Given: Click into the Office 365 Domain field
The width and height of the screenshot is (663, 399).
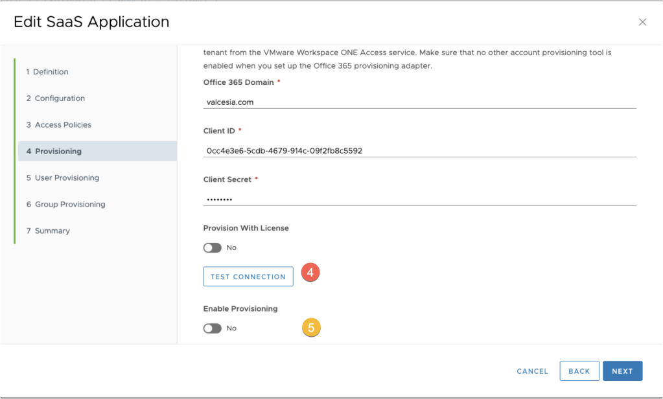Looking at the screenshot, I should pyautogui.click(x=419, y=102).
